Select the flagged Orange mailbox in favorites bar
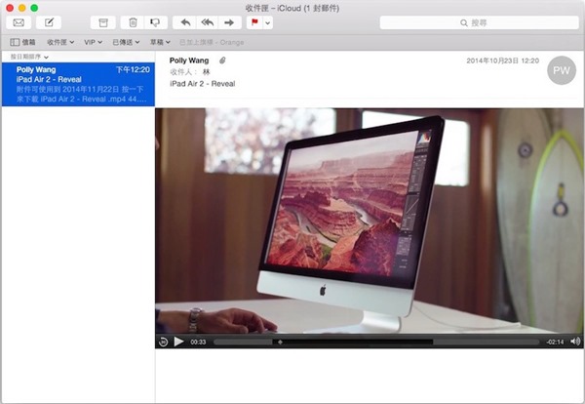Image resolution: width=585 pixels, height=404 pixels. [x=212, y=42]
